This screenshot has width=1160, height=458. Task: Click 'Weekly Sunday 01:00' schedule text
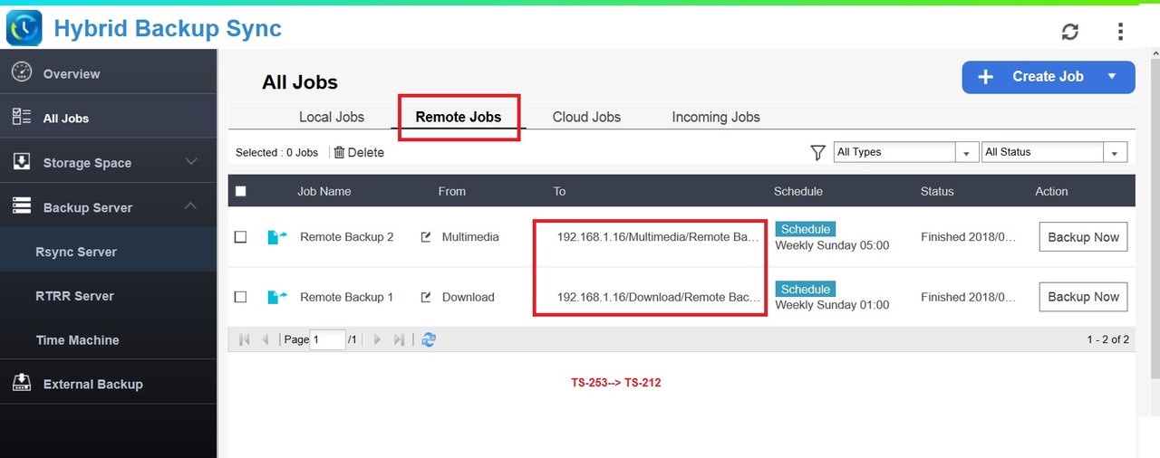pos(832,305)
